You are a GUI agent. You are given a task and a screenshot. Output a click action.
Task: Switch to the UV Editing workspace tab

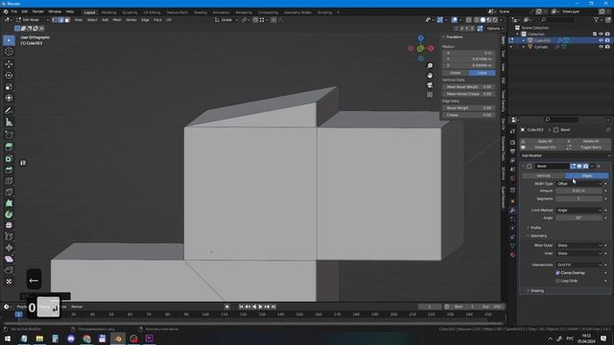152,12
